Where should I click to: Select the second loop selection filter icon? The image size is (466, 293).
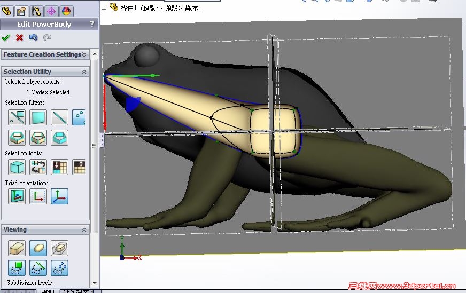38,138
